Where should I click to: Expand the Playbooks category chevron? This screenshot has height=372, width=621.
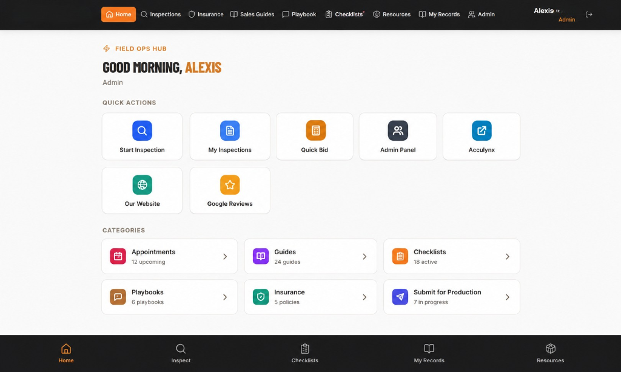point(225,297)
